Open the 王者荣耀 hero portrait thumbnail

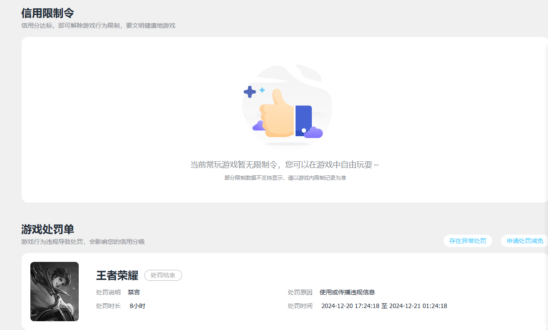[x=55, y=291]
